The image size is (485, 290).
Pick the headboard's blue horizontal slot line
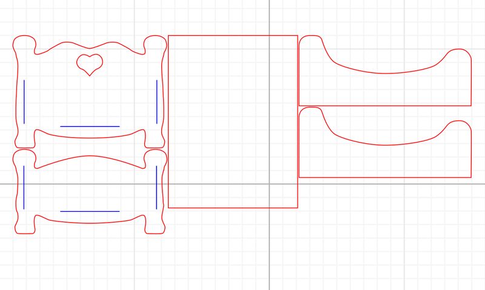(x=90, y=126)
